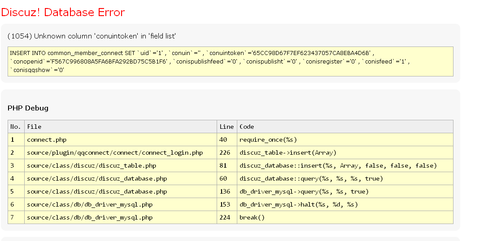
Task: Click the discuz_table.php file path cell
Action: point(92,165)
